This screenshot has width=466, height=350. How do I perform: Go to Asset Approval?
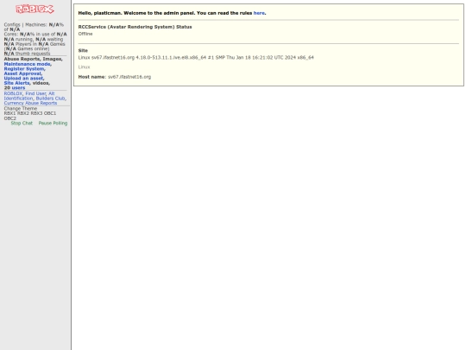(23, 73)
